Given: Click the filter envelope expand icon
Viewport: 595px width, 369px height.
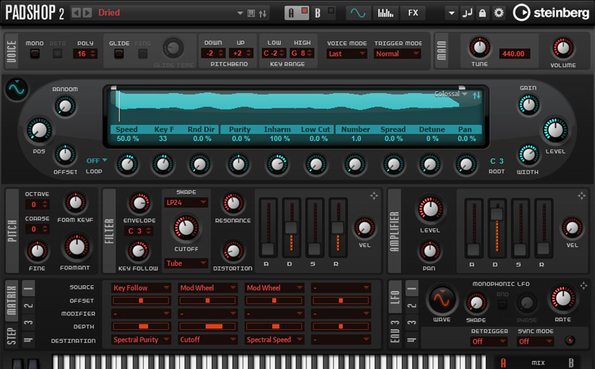Looking at the screenshot, I should tap(374, 196).
